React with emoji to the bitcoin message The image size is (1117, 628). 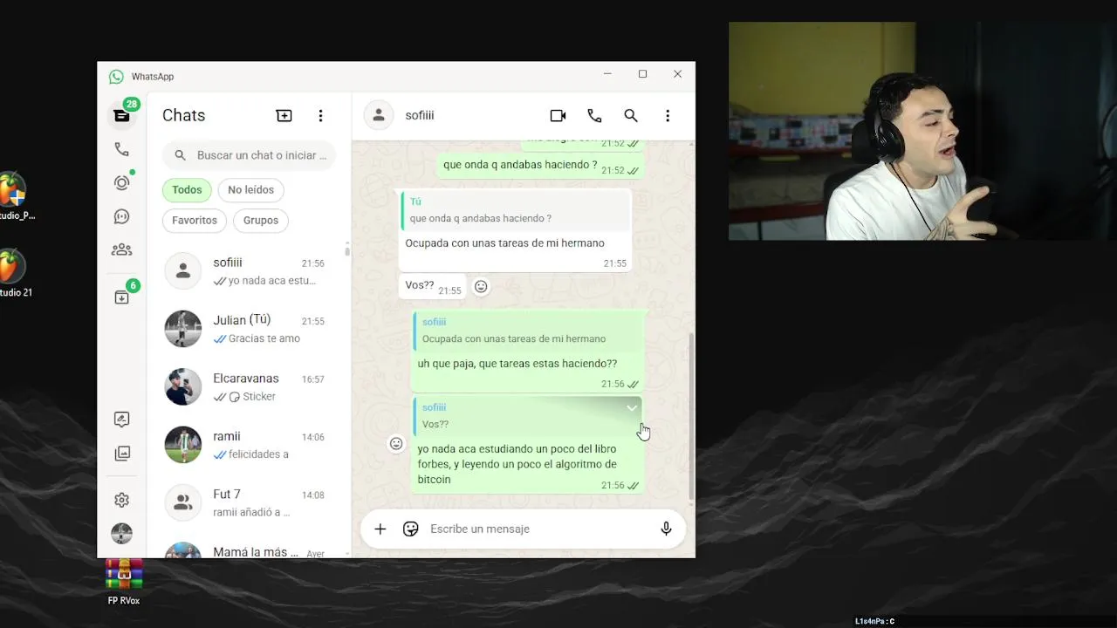[x=396, y=443]
